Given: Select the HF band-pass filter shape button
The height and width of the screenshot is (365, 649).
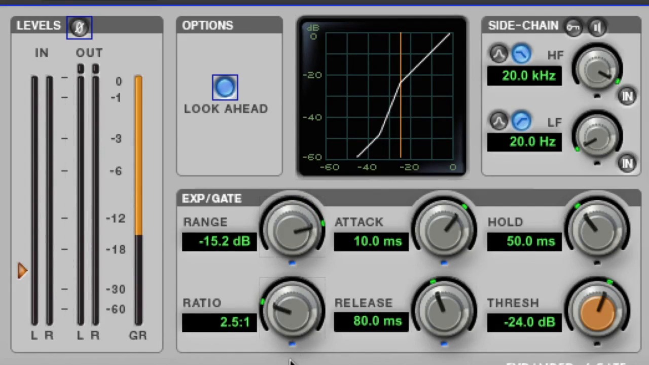Looking at the screenshot, I should (x=498, y=54).
